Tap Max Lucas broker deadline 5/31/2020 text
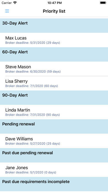 click(33, 43)
